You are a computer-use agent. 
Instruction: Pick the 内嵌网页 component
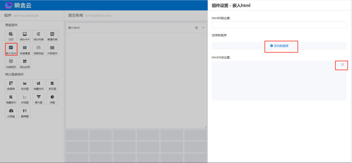tap(11, 63)
